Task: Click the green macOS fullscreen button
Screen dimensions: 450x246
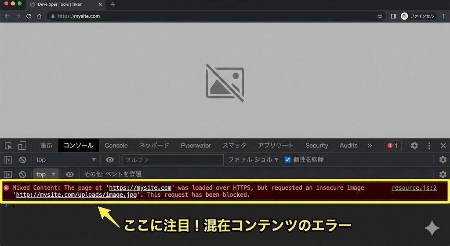Action: 20,4
